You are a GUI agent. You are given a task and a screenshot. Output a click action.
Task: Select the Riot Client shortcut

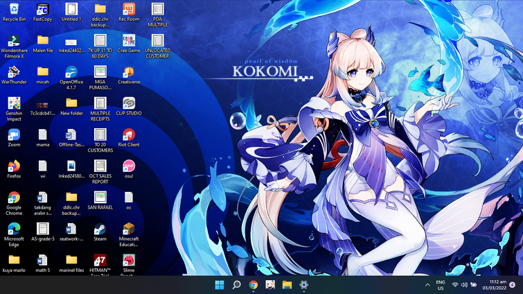click(129, 138)
